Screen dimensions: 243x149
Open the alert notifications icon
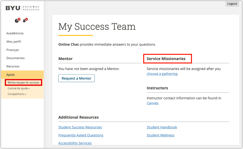click(17, 21)
